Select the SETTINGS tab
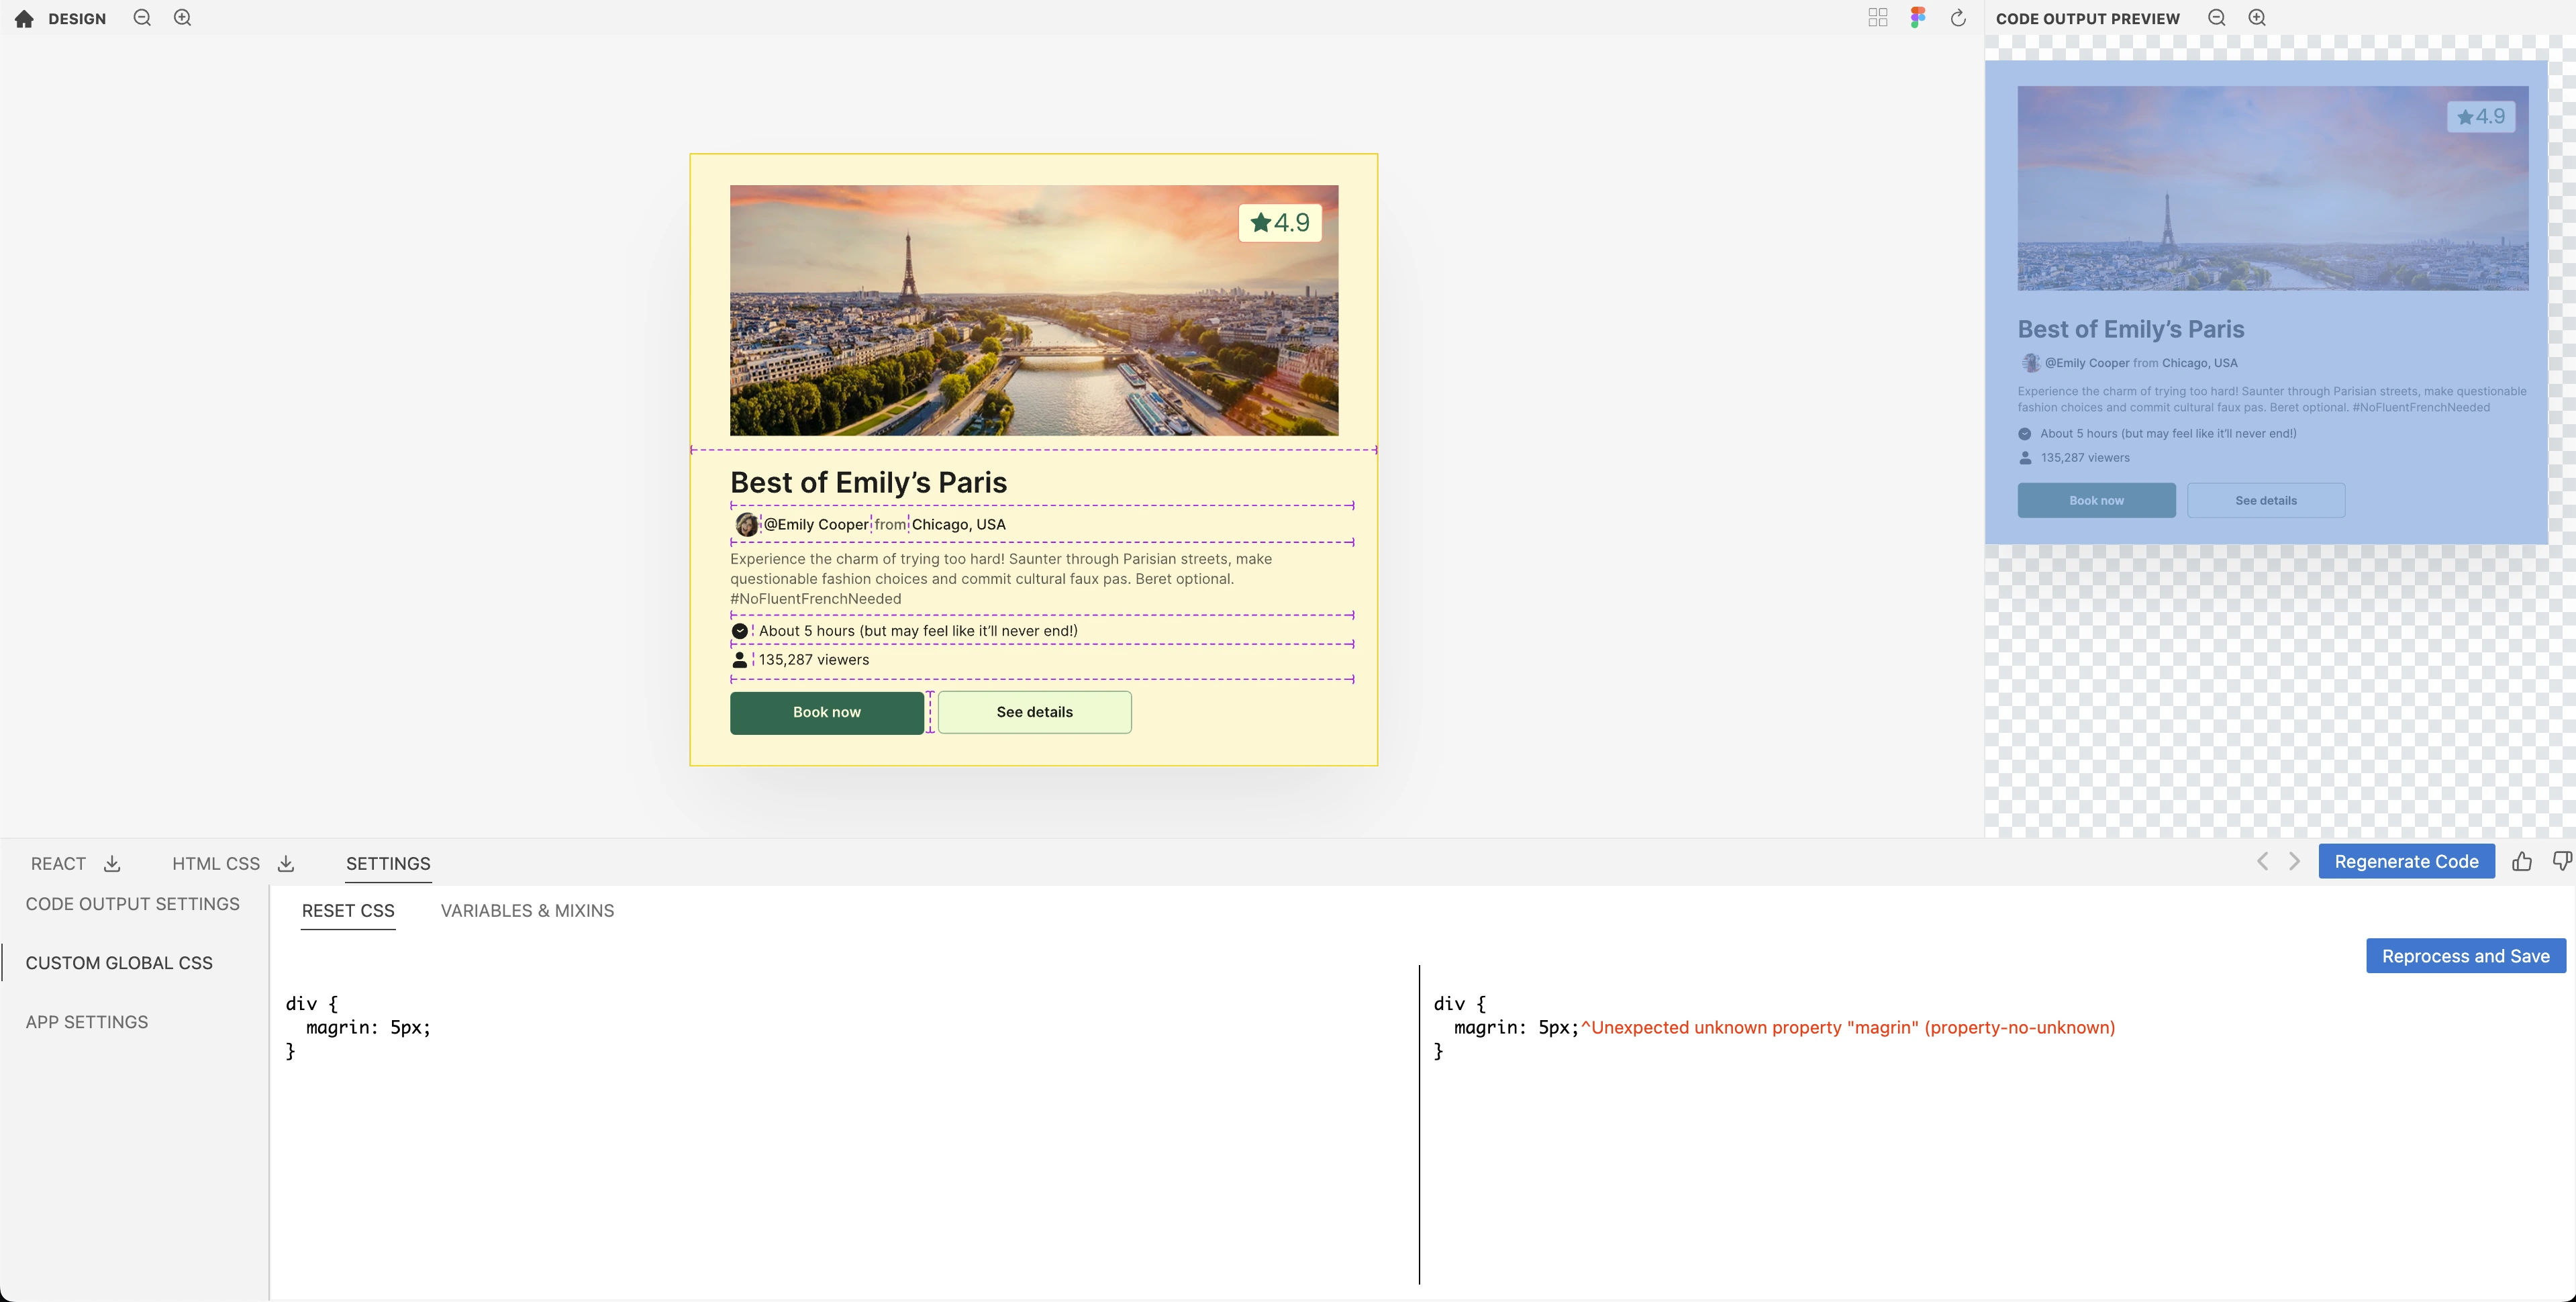Viewport: 2576px width, 1302px height. [388, 863]
